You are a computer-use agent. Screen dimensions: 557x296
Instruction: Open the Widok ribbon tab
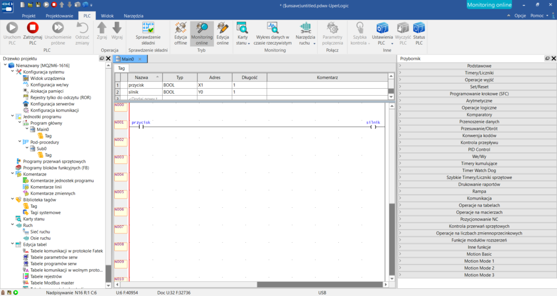(x=107, y=16)
